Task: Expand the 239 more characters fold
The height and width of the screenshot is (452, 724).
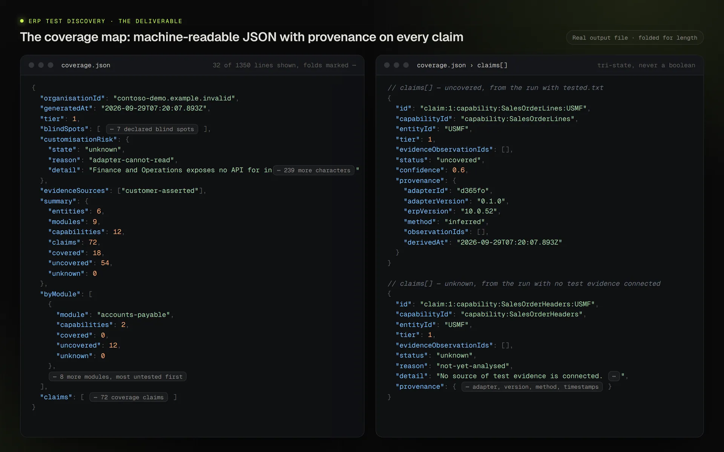Action: (x=314, y=170)
